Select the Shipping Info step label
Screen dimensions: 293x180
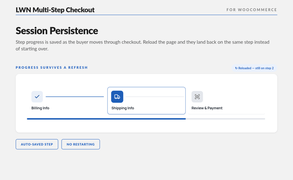[x=123, y=108]
